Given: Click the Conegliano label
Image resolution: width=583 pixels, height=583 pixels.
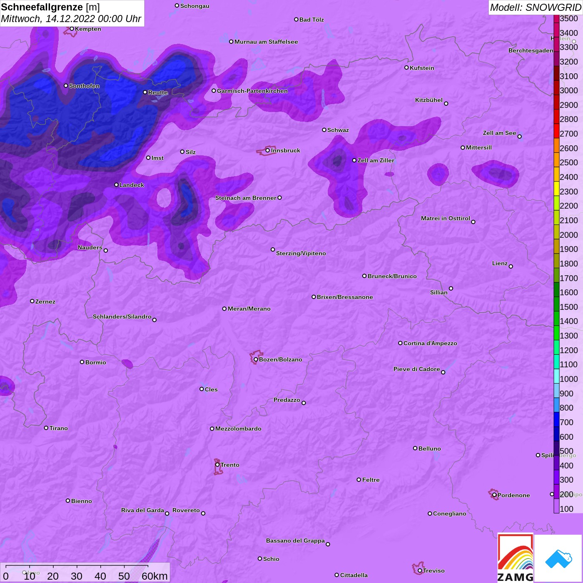Looking at the screenshot, I should point(450,513).
